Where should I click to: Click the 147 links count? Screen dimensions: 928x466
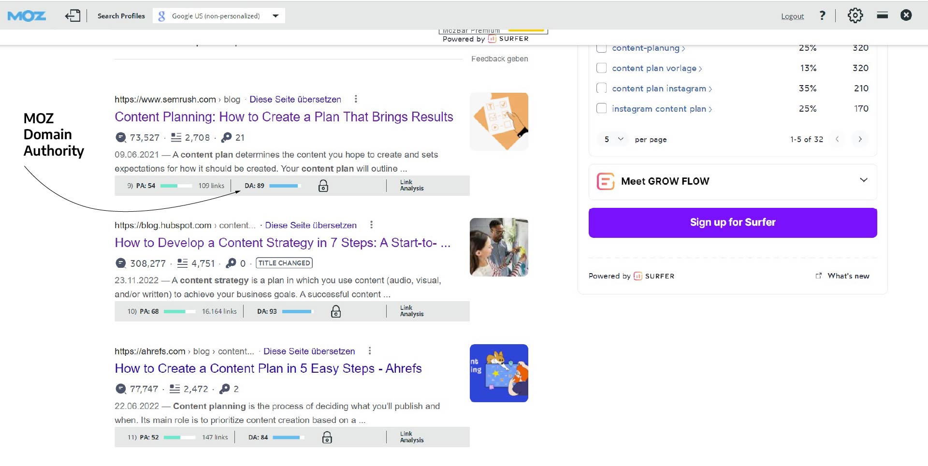(215, 437)
